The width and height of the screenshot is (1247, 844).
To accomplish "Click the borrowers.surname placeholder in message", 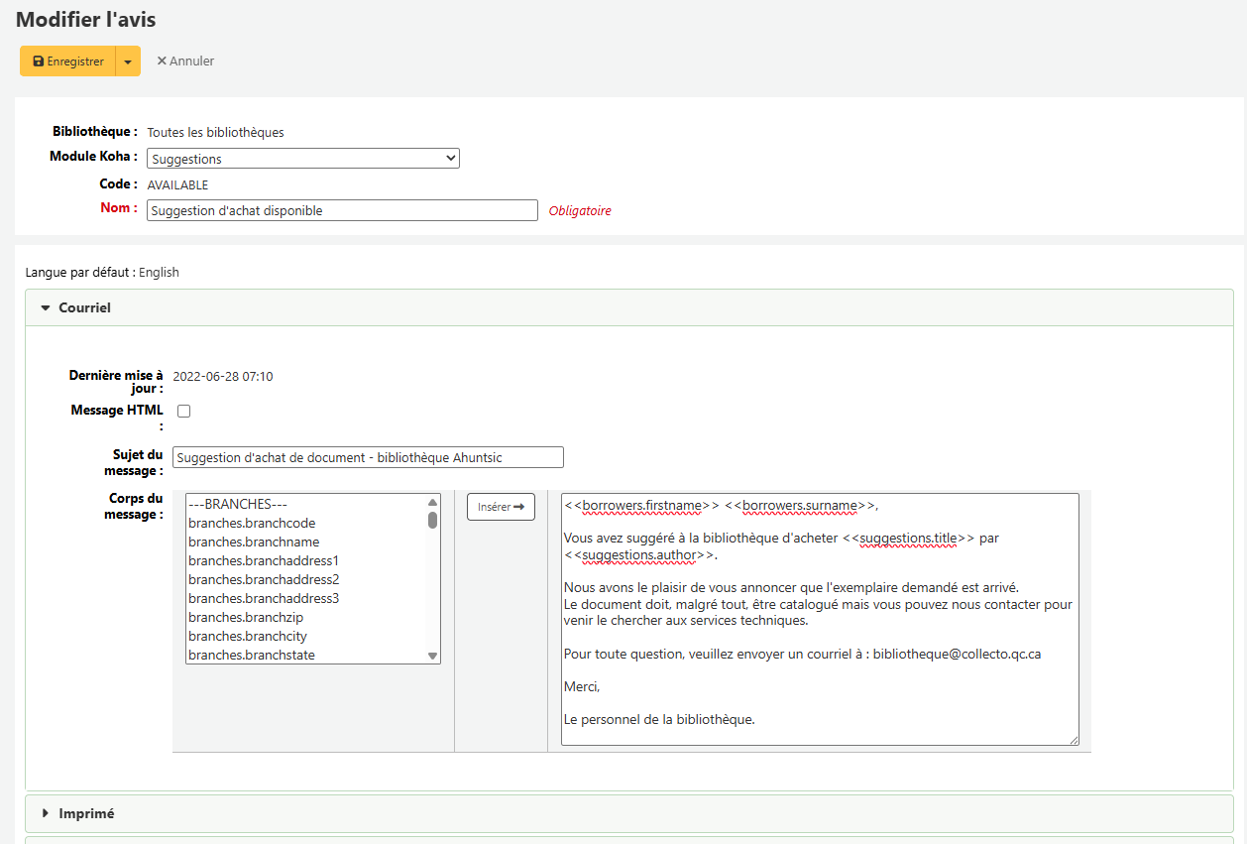I will coord(800,506).
